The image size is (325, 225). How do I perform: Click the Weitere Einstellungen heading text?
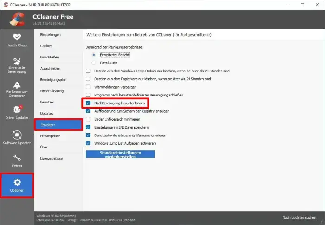(149, 35)
